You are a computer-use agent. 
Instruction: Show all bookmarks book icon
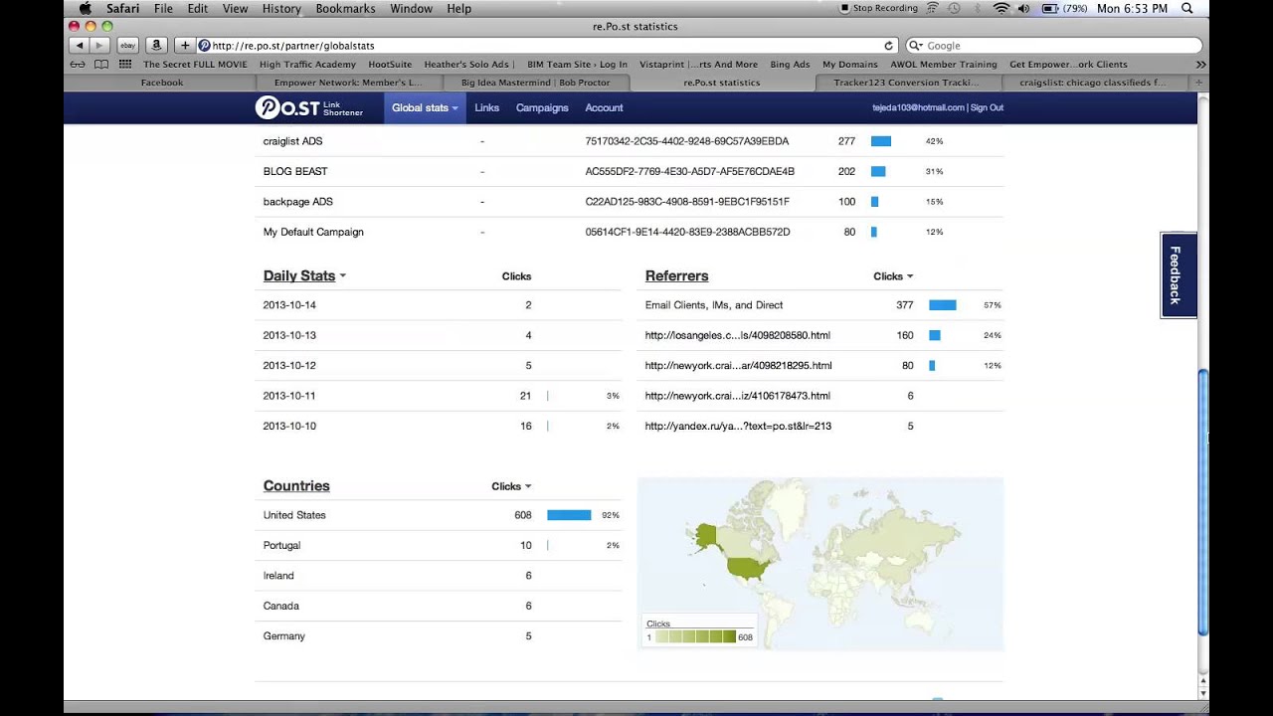pyautogui.click(x=101, y=65)
